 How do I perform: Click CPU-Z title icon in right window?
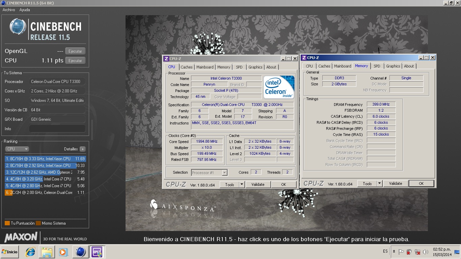click(x=304, y=58)
